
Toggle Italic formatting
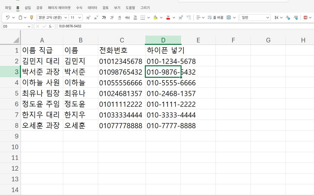(112, 17)
